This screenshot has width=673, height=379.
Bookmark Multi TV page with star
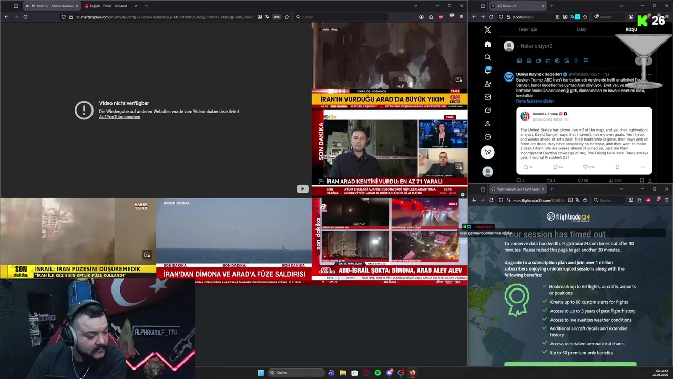[x=287, y=17]
